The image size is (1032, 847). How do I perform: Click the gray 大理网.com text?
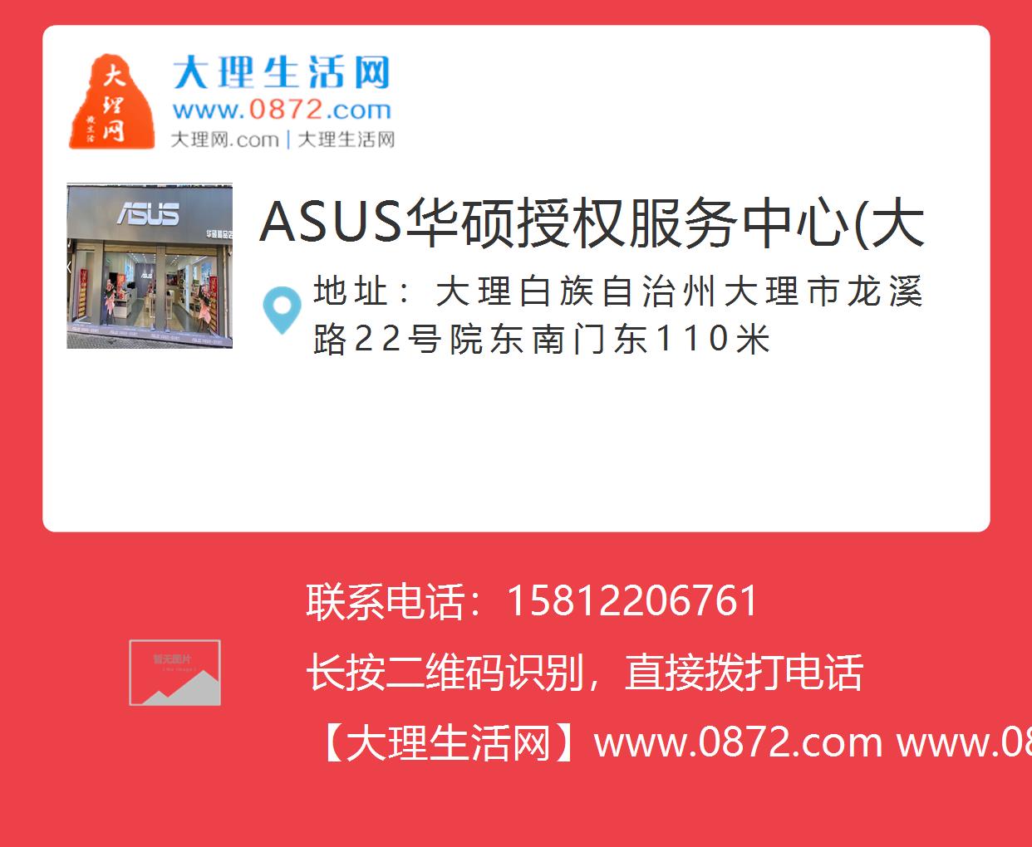224,140
